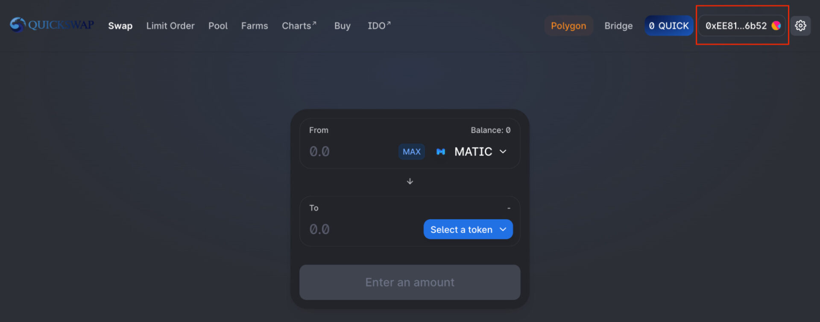Go to the Swap tab
The width and height of the screenshot is (820, 322).
pos(120,26)
